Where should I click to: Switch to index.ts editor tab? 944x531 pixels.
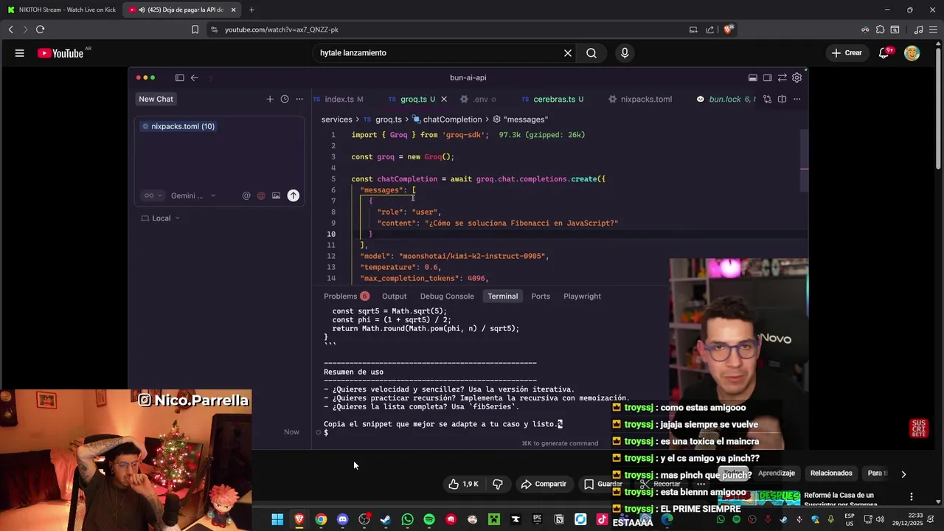[339, 99]
